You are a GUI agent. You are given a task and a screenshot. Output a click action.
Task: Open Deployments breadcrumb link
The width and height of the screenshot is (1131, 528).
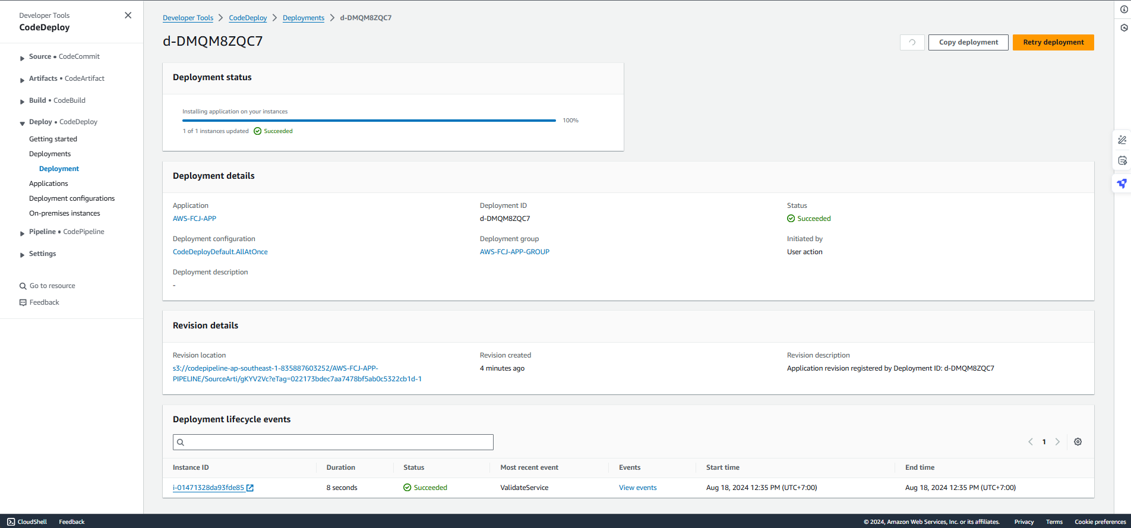point(304,18)
